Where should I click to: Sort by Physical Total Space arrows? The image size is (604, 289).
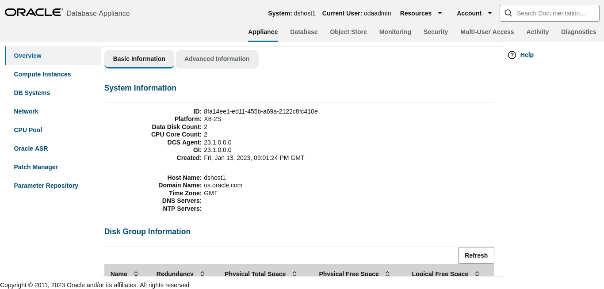point(294,274)
